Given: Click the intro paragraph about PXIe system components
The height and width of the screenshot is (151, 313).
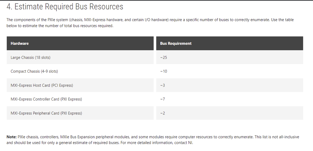Looking at the screenshot, I should (x=150, y=23).
